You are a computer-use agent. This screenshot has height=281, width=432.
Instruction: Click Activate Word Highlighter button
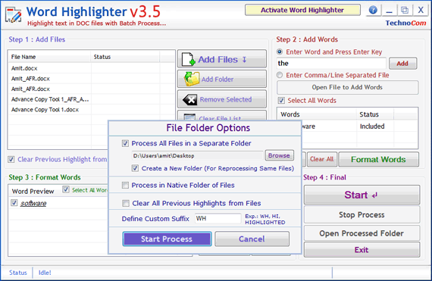click(302, 10)
